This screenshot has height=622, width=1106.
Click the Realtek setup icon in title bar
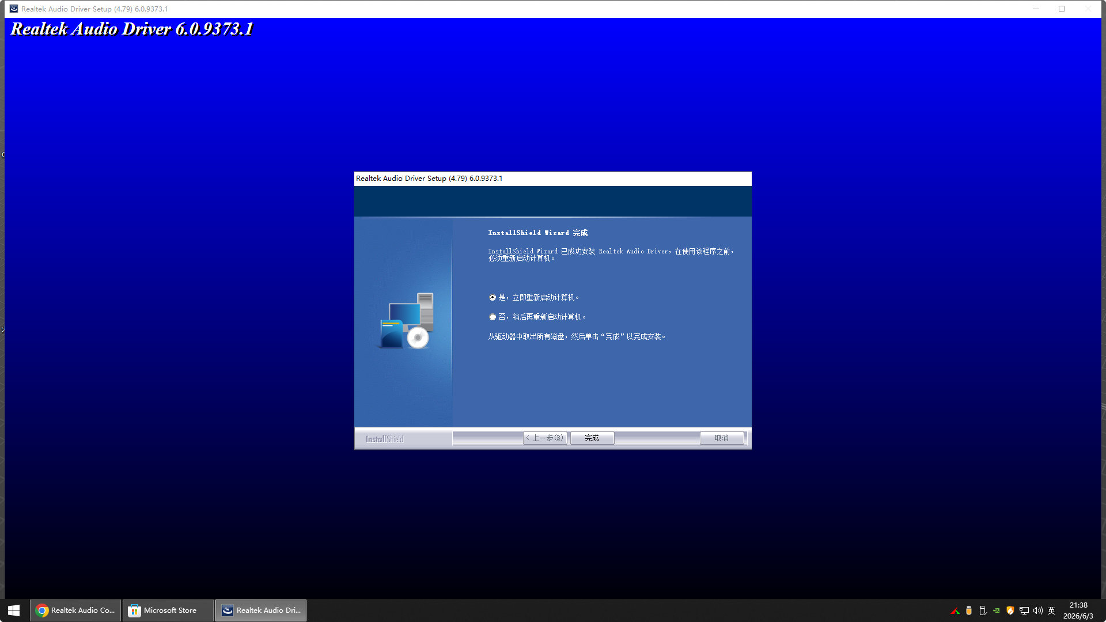coord(14,9)
